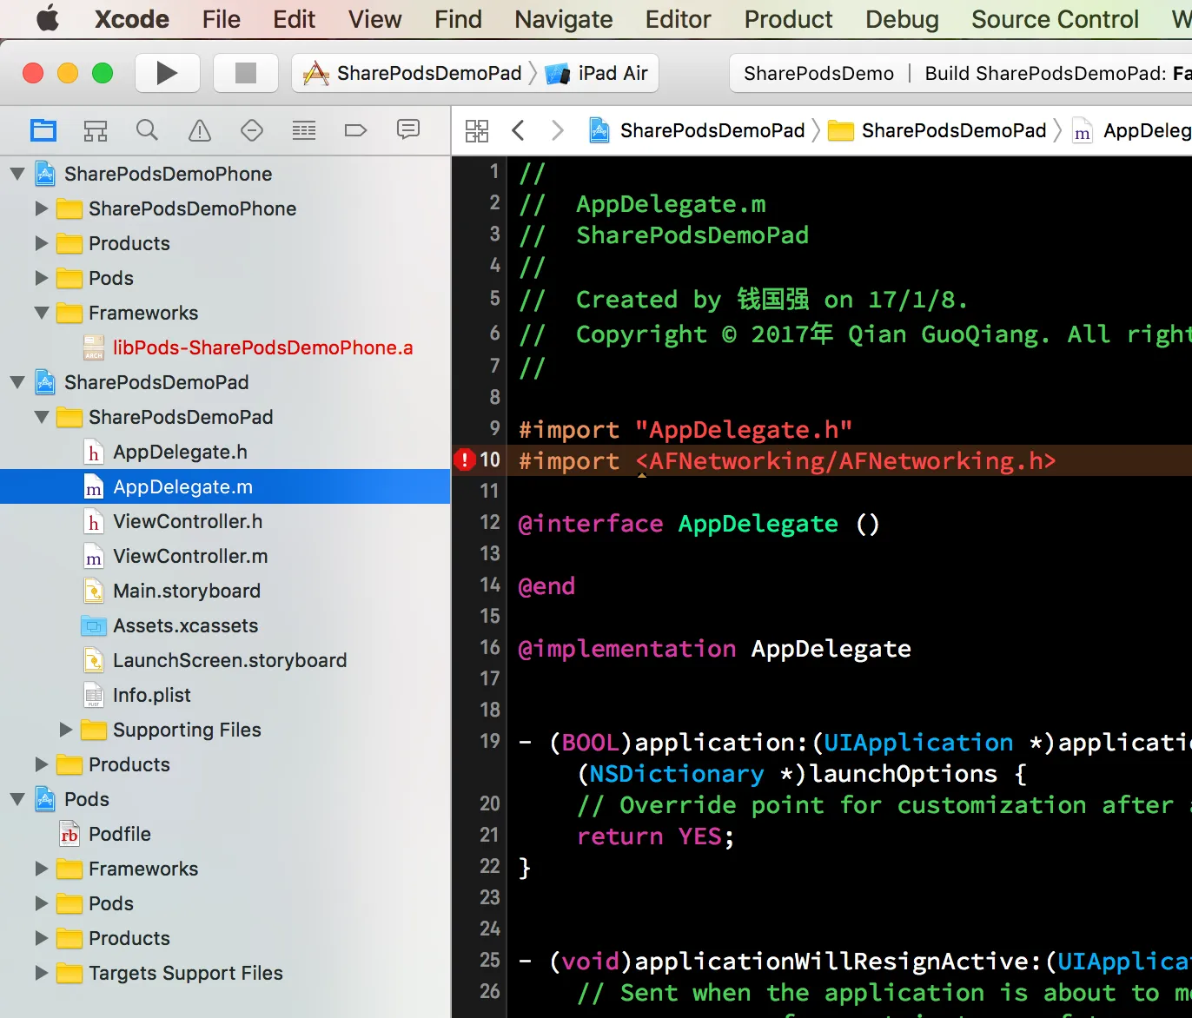1192x1018 pixels.
Task: Expand Products under SharePodsDemoPad project
Action: tap(41, 764)
